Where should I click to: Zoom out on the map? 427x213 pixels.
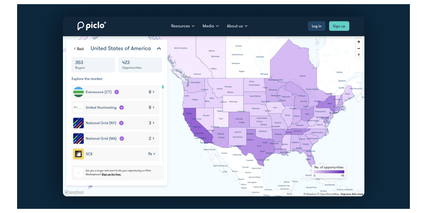point(359,49)
